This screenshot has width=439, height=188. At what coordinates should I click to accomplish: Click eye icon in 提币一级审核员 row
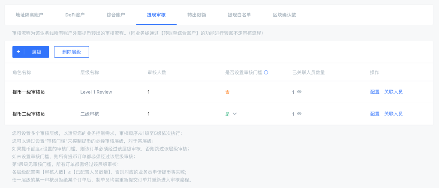299,92
